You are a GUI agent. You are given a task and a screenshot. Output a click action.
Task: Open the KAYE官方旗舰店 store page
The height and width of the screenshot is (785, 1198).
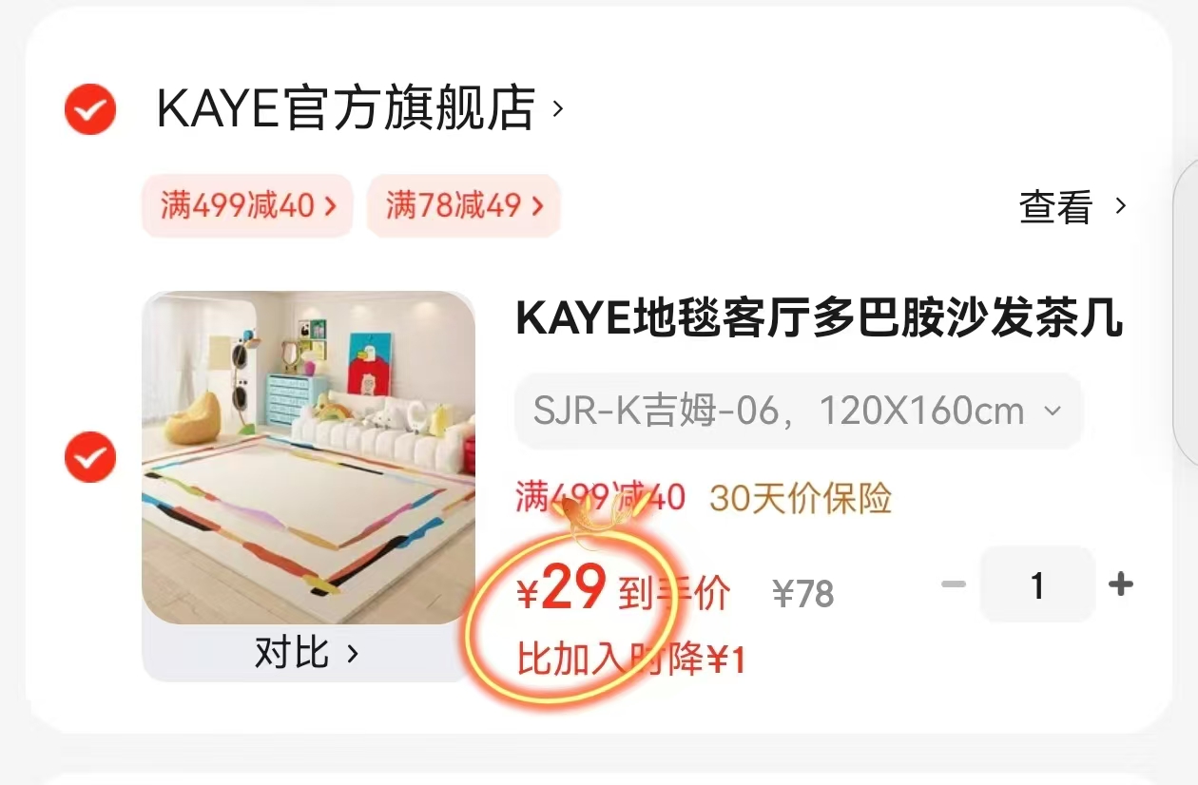[345, 109]
